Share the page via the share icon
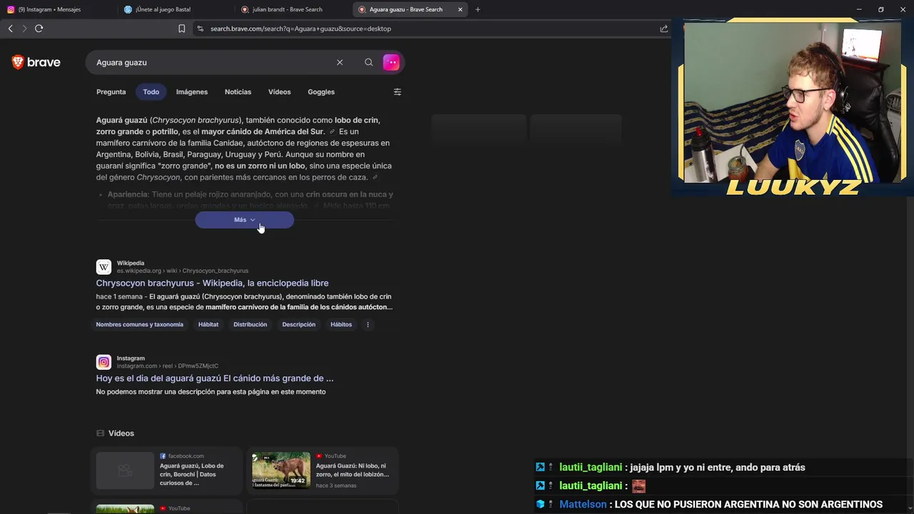The height and width of the screenshot is (514, 914). 664,29
